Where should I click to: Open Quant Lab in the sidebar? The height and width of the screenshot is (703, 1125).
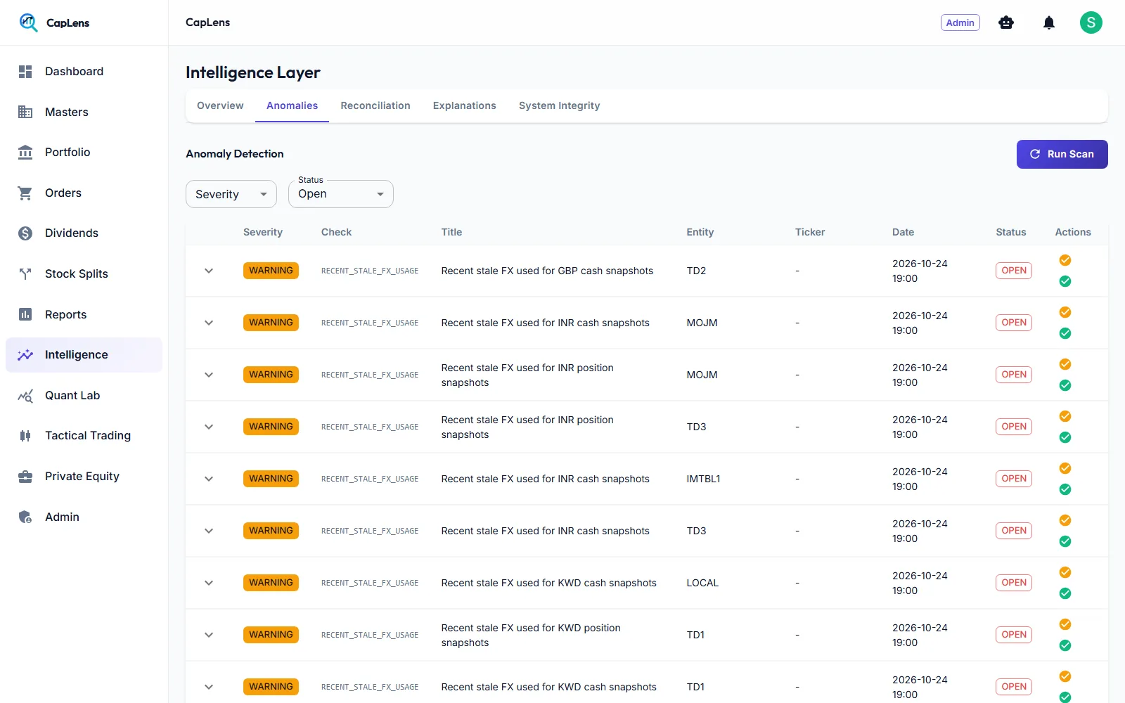pyautogui.click(x=84, y=395)
